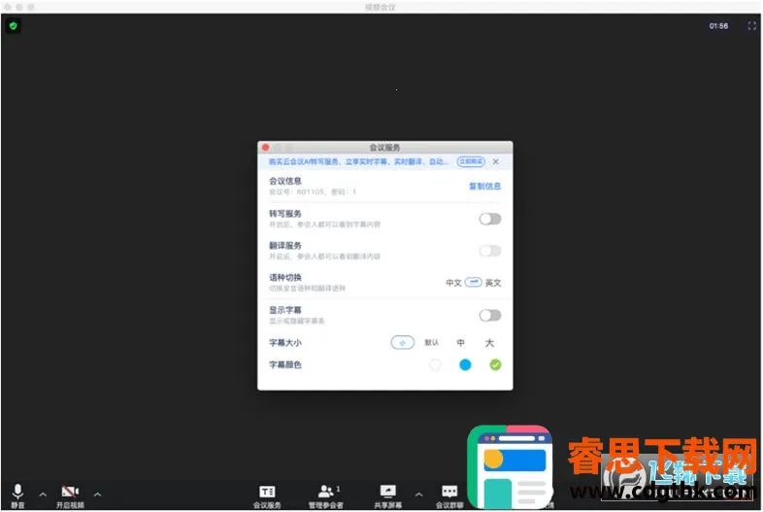Click the start video camera icon
This screenshot has width=763, height=512.
click(x=69, y=492)
